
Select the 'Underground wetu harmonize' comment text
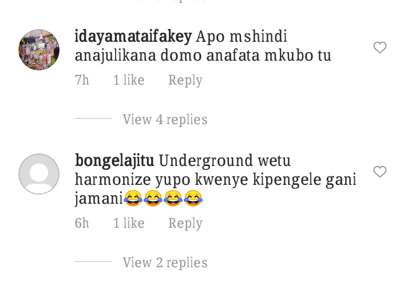coord(216,180)
